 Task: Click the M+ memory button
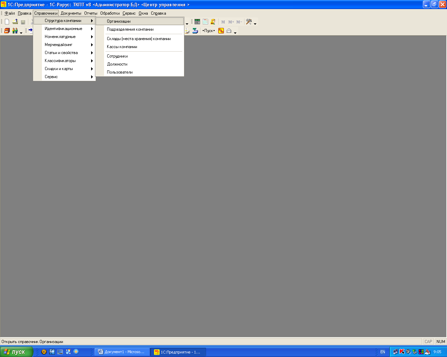click(231, 22)
